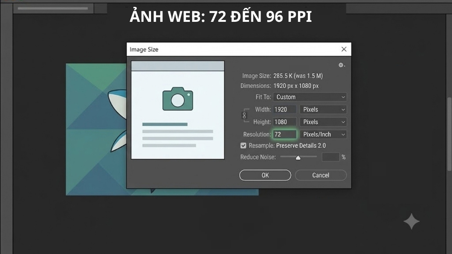Open the Resolution Pixels/Inch dropdown
The height and width of the screenshot is (254, 452).
coord(323,134)
